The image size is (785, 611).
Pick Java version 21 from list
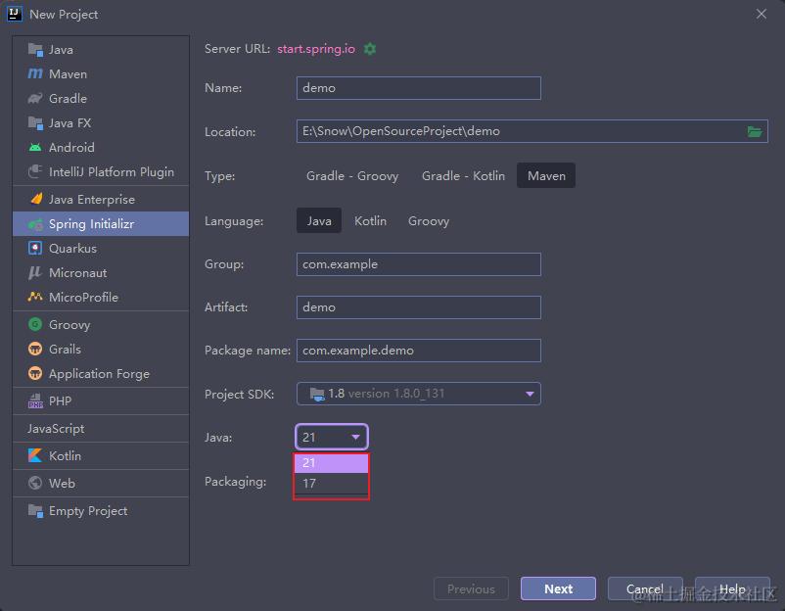click(331, 463)
